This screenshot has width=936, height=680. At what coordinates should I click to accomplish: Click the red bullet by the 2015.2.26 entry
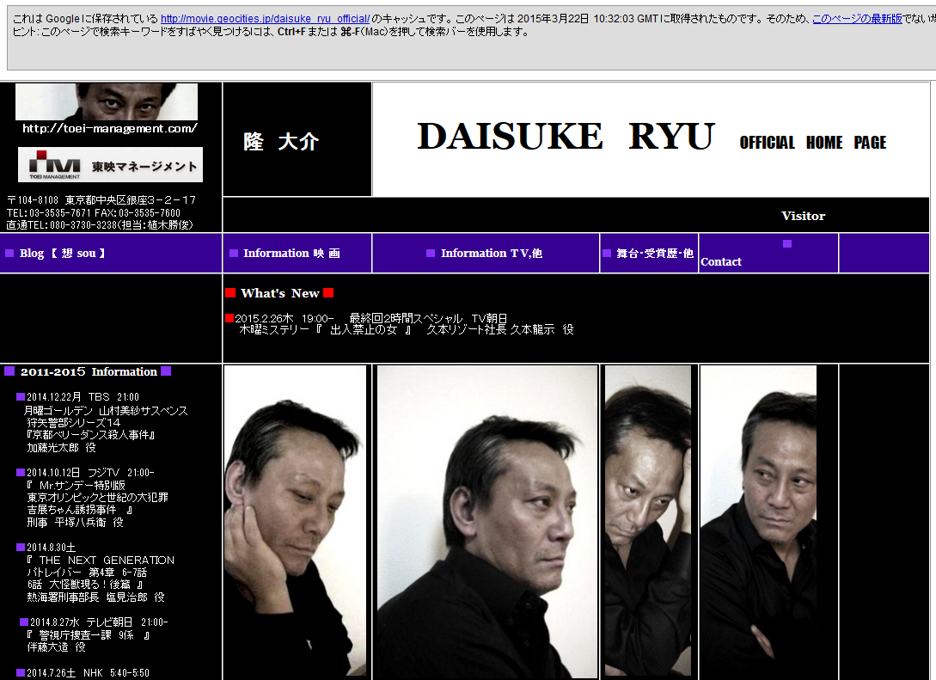point(229,317)
